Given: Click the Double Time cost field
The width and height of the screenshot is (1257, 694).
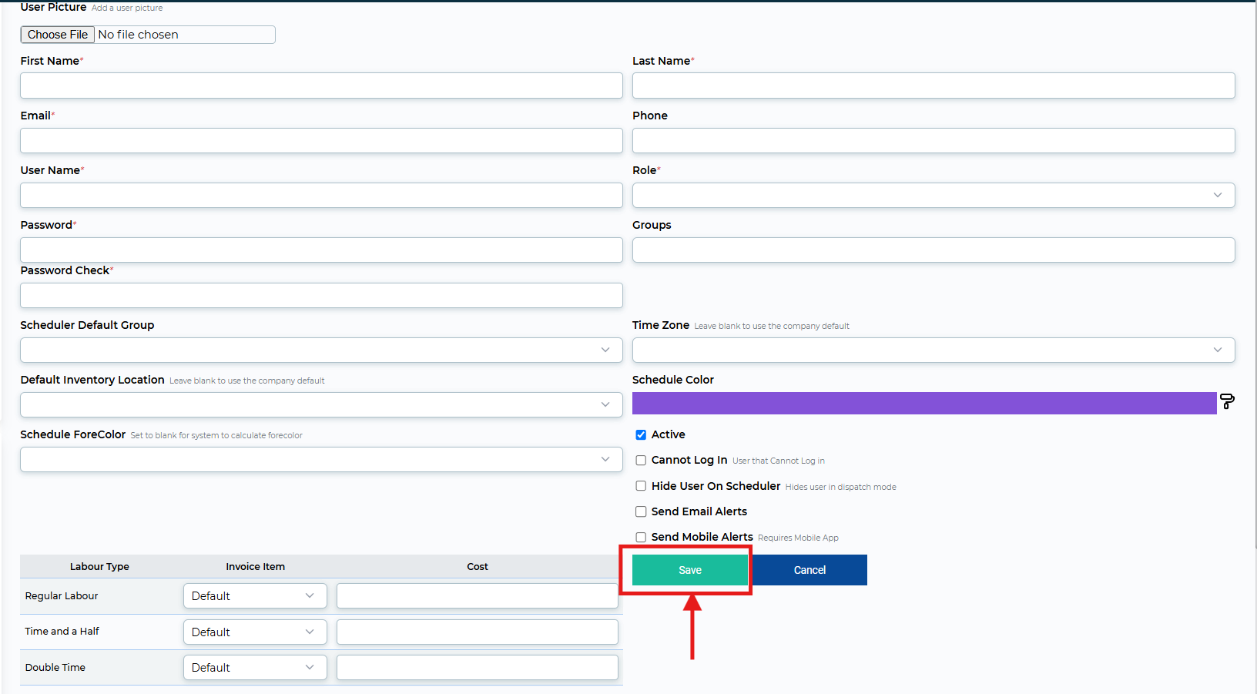Looking at the screenshot, I should (x=478, y=667).
